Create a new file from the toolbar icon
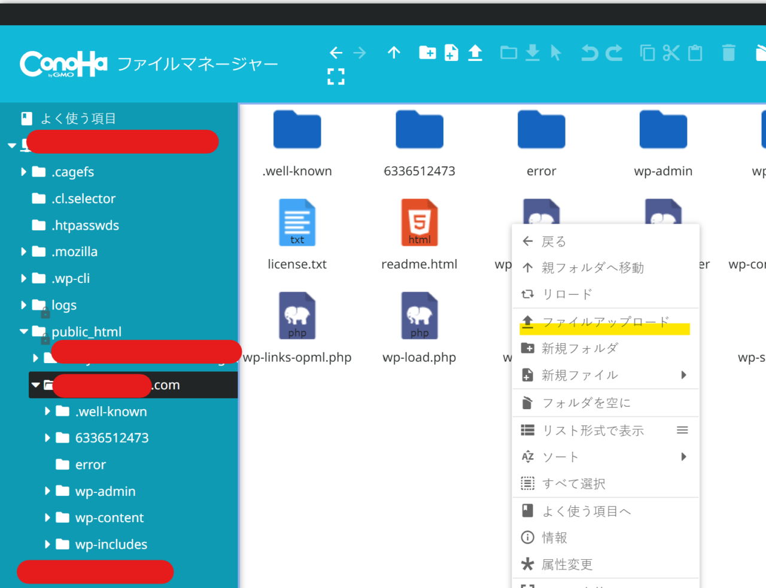Screen dimensions: 766x588 (451, 53)
